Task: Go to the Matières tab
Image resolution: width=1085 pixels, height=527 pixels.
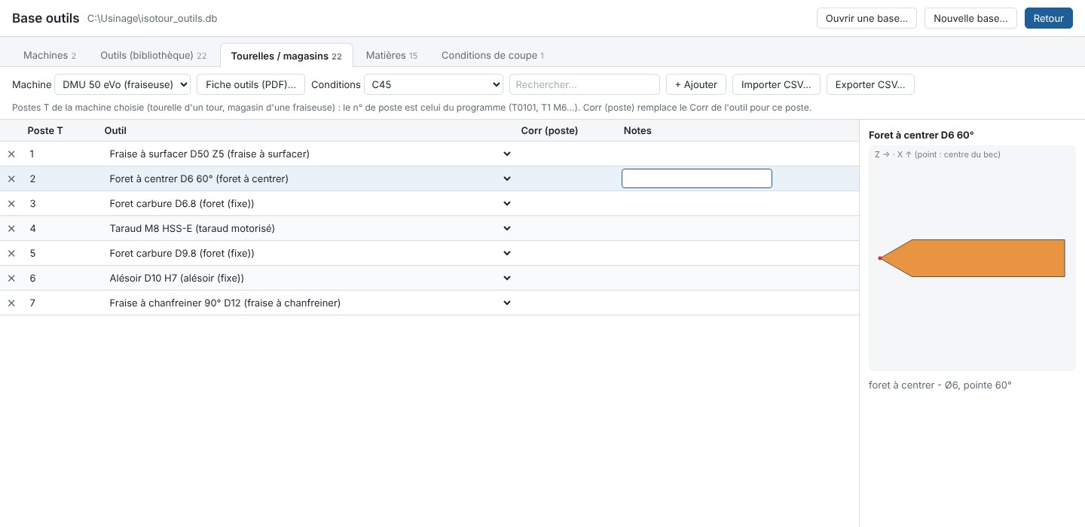Action: 392,55
